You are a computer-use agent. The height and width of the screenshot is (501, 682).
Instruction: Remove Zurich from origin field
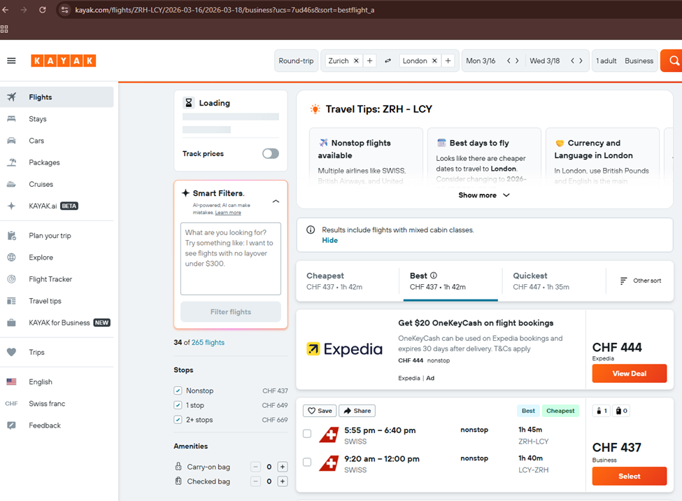356,60
